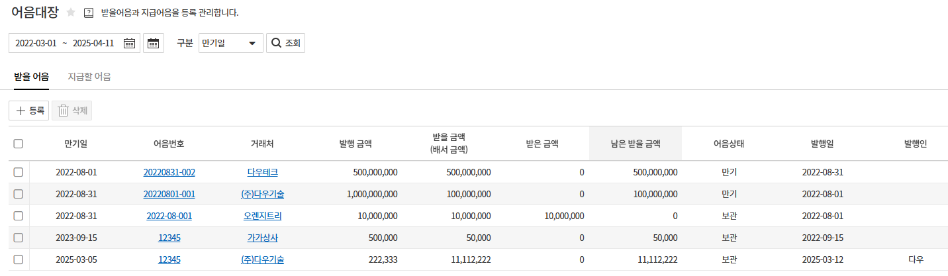The height and width of the screenshot is (276, 948).
Task: Toggle the select-all header checkbox
Action: (19, 144)
